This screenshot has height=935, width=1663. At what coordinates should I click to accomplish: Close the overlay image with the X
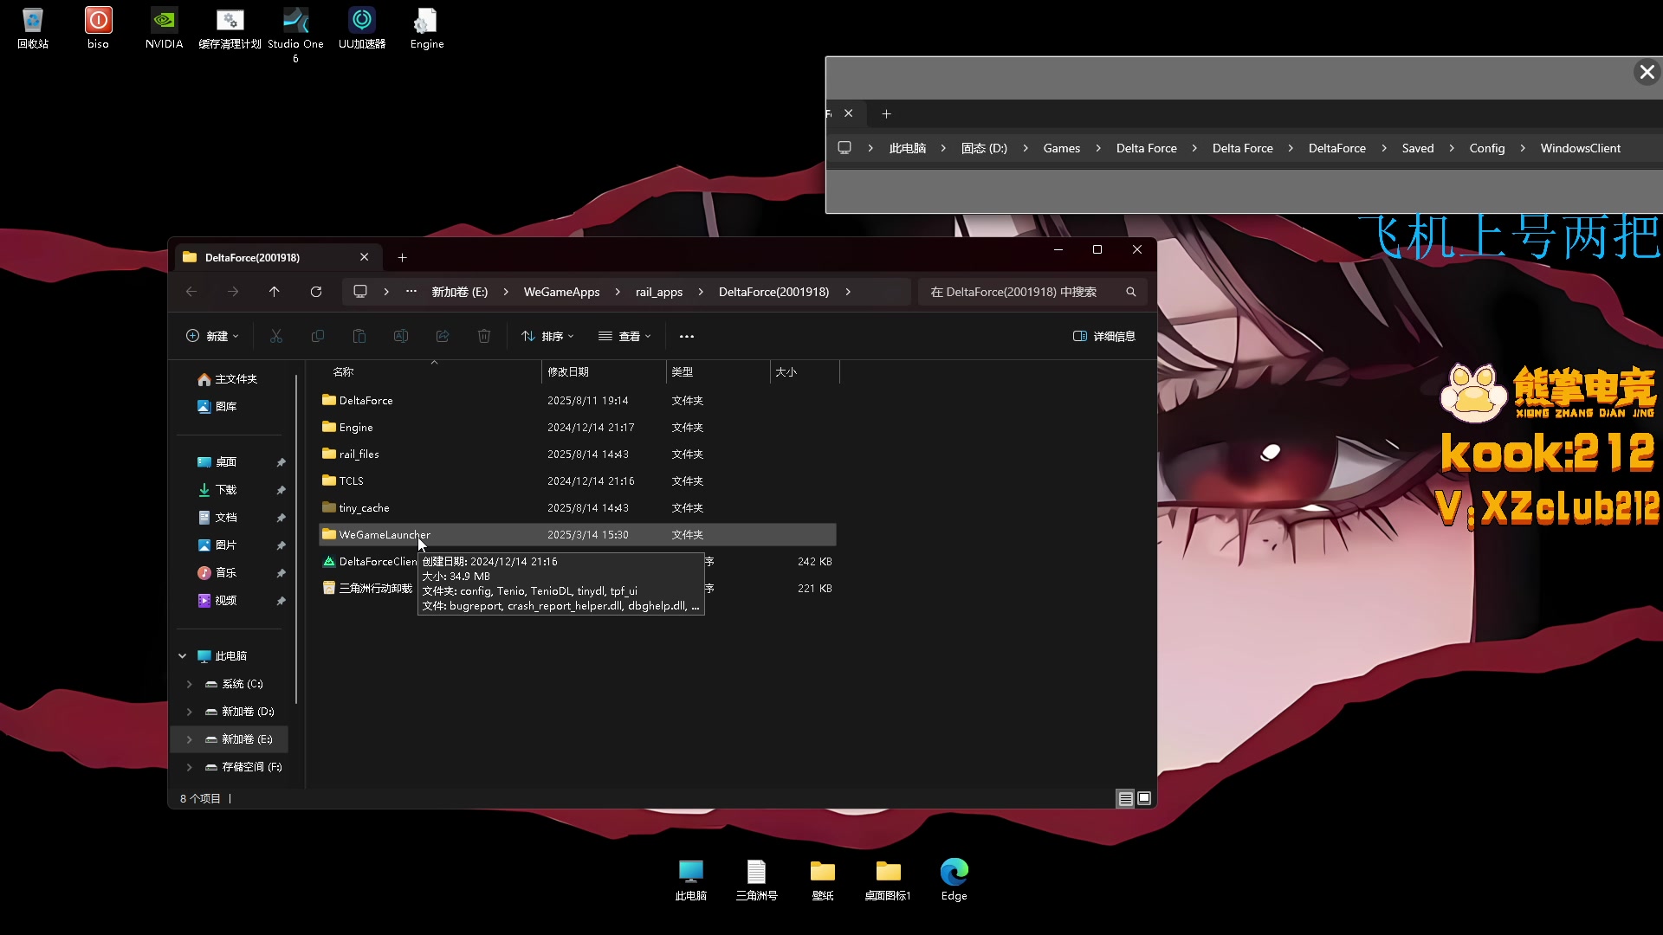[x=1647, y=72]
